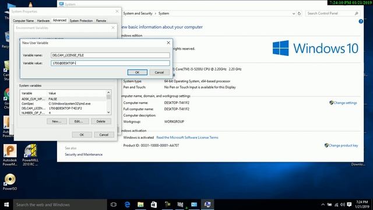Open the Remote tab
373x210 pixels.
[101, 21]
